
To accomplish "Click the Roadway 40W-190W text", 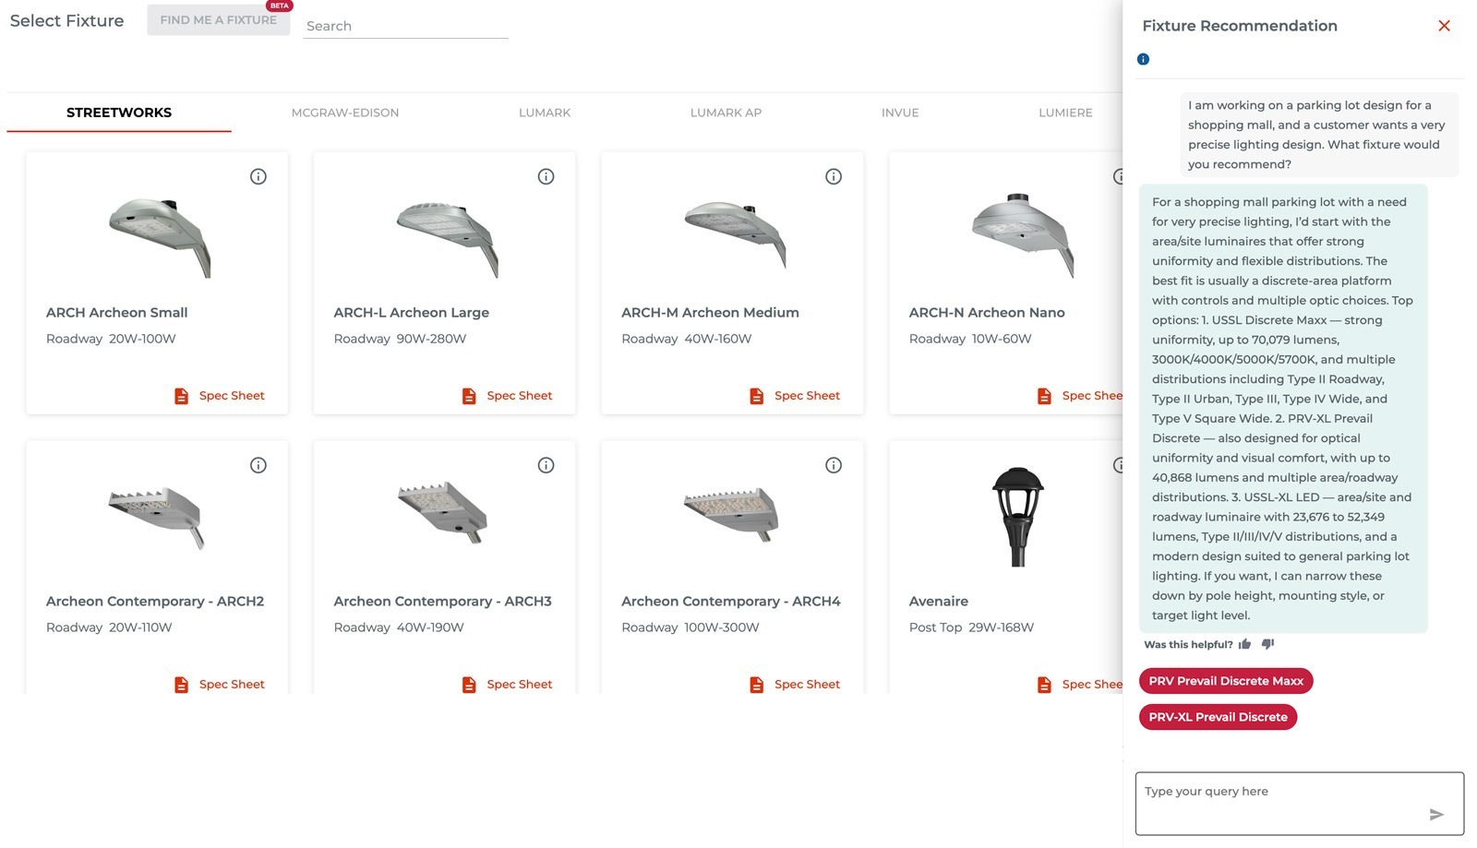I will tap(399, 627).
